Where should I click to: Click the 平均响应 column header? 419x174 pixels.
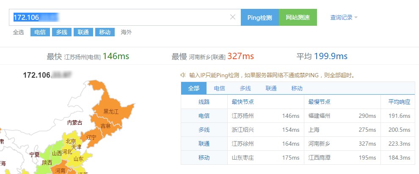click(399, 102)
